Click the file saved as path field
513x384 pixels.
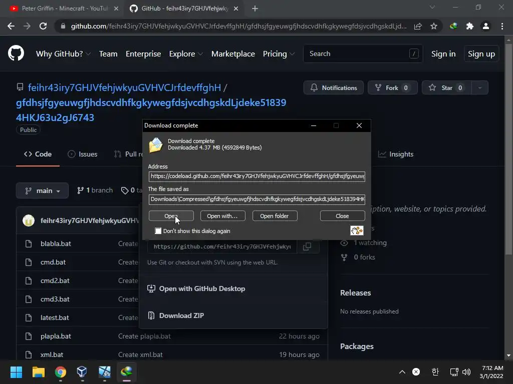tap(257, 199)
